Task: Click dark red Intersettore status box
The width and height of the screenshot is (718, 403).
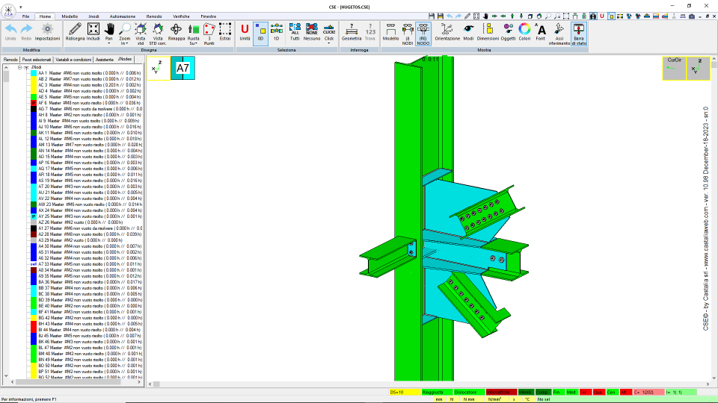Action: click(x=501, y=392)
